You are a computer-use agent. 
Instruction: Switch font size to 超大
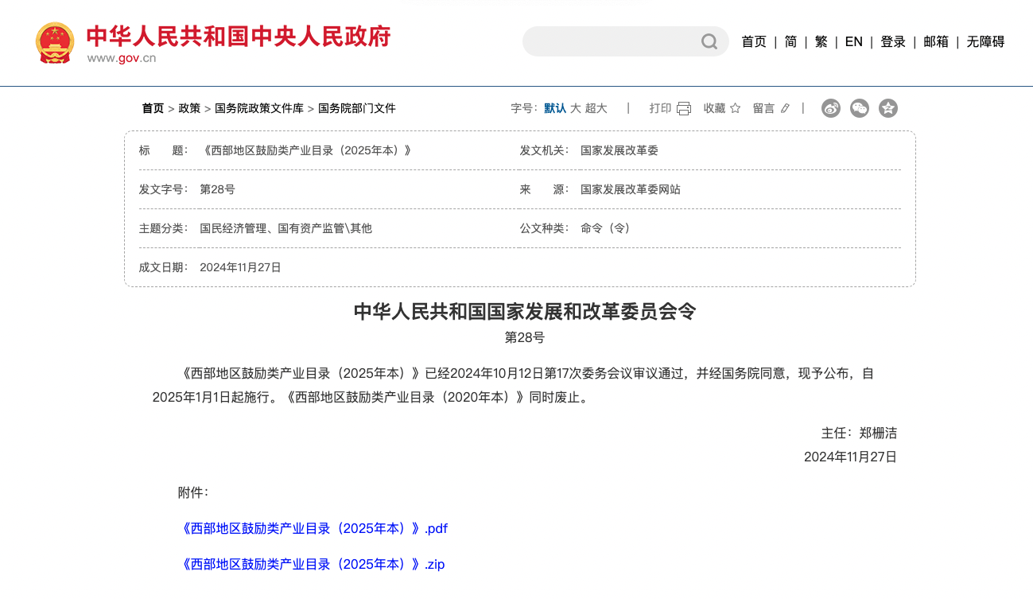[x=596, y=108]
